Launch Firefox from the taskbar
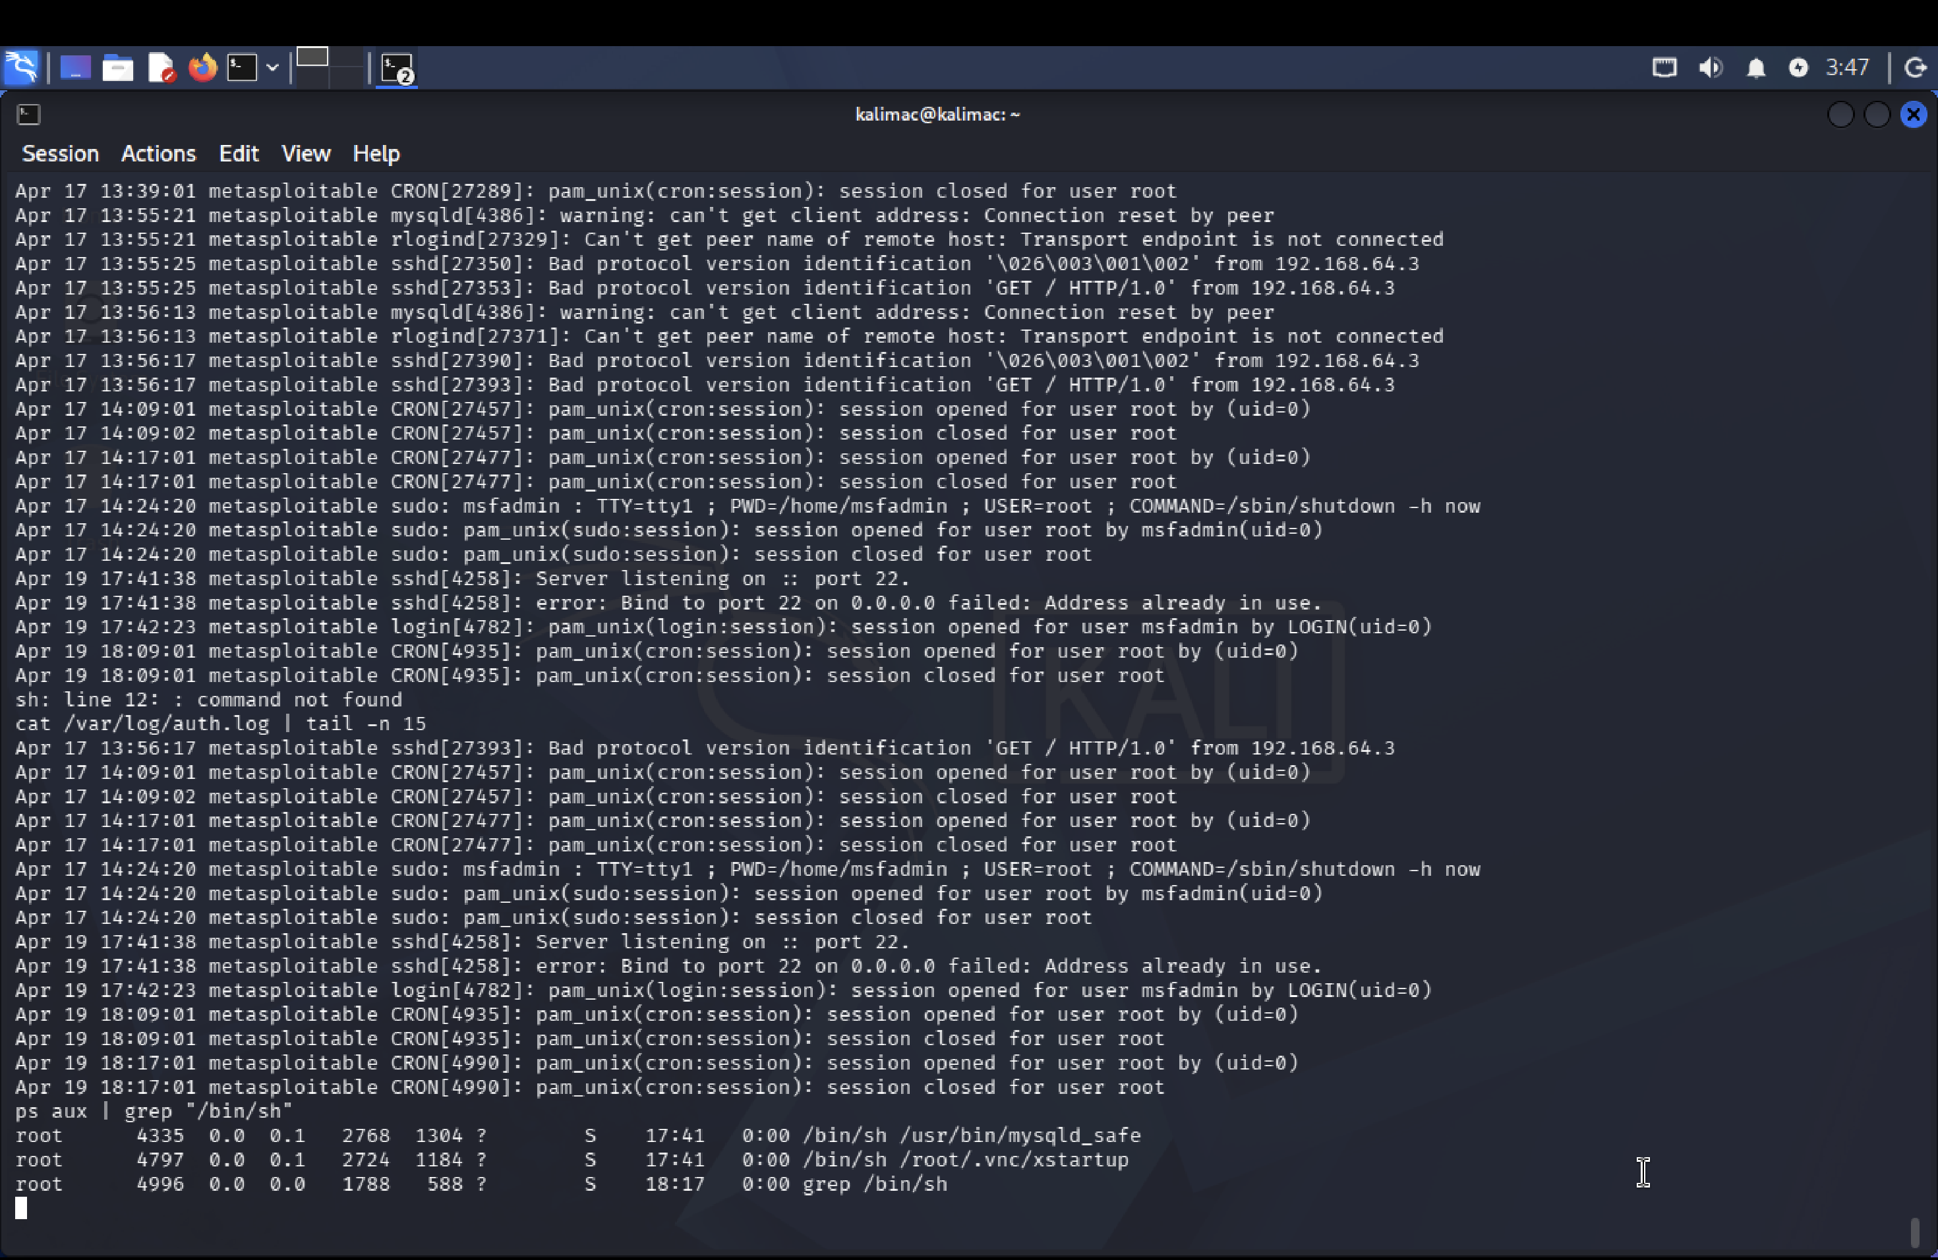The image size is (1938, 1260). 203,68
